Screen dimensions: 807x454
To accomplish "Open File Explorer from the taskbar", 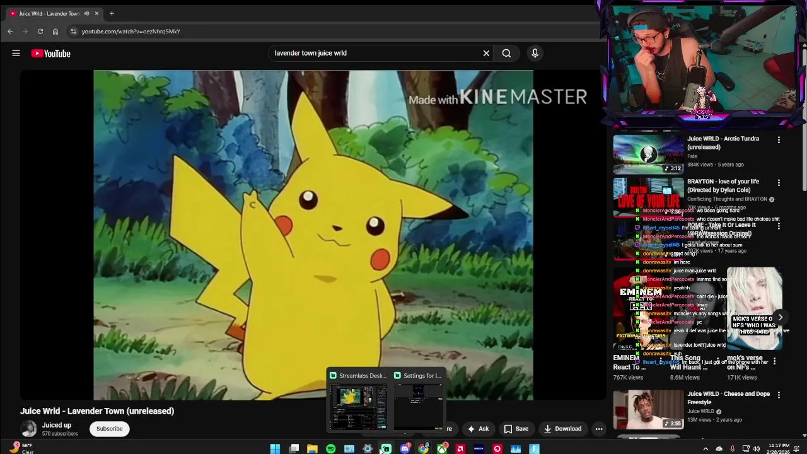I will pos(312,449).
